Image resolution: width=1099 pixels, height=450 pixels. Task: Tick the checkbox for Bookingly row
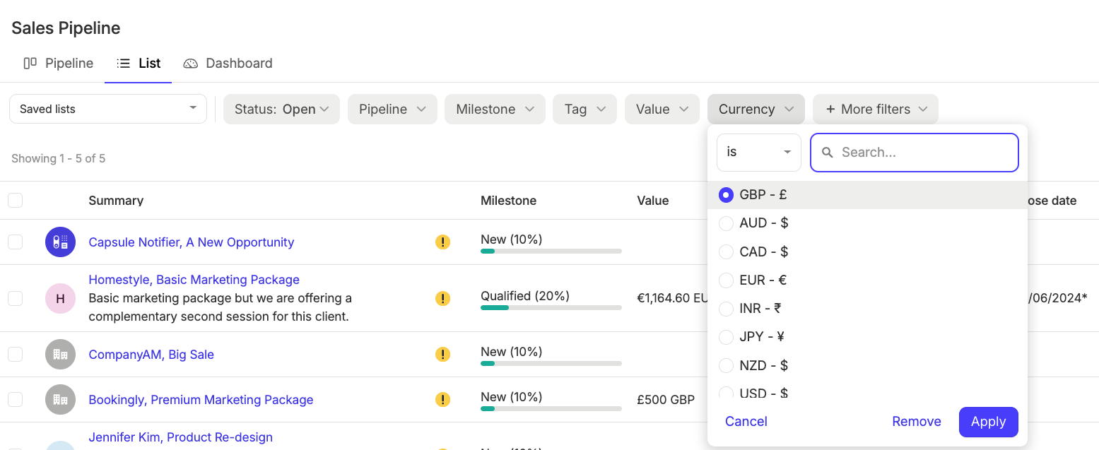(16, 400)
